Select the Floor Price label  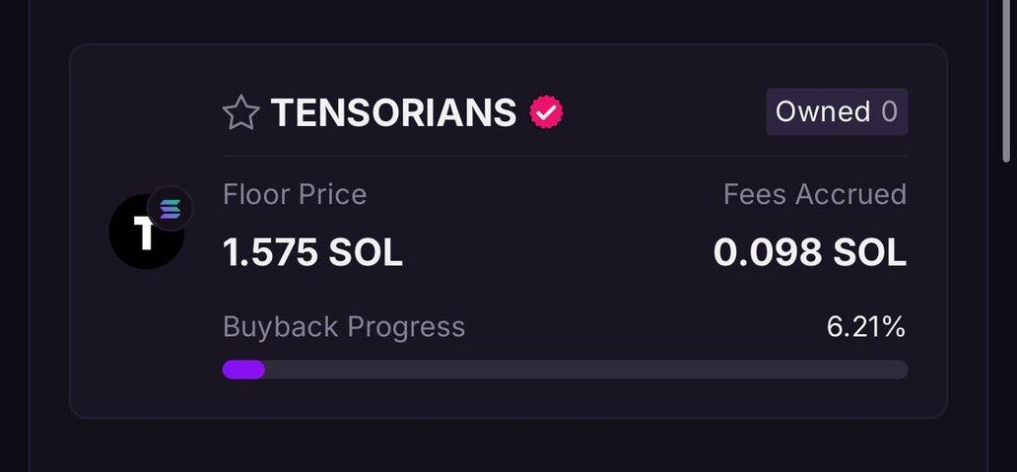coord(295,194)
